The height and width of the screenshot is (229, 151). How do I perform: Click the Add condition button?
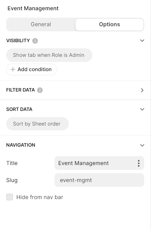point(32,69)
